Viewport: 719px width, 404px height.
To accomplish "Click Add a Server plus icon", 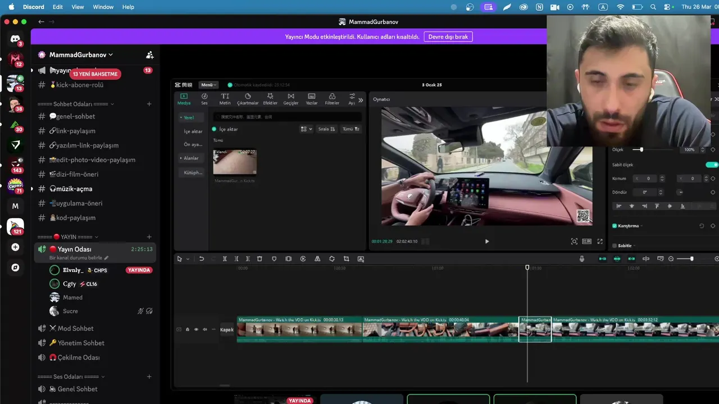I will click(x=15, y=247).
